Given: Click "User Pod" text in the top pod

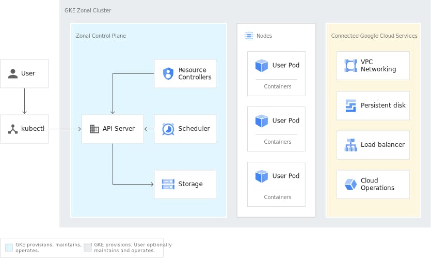Looking at the screenshot, I should (x=286, y=65).
